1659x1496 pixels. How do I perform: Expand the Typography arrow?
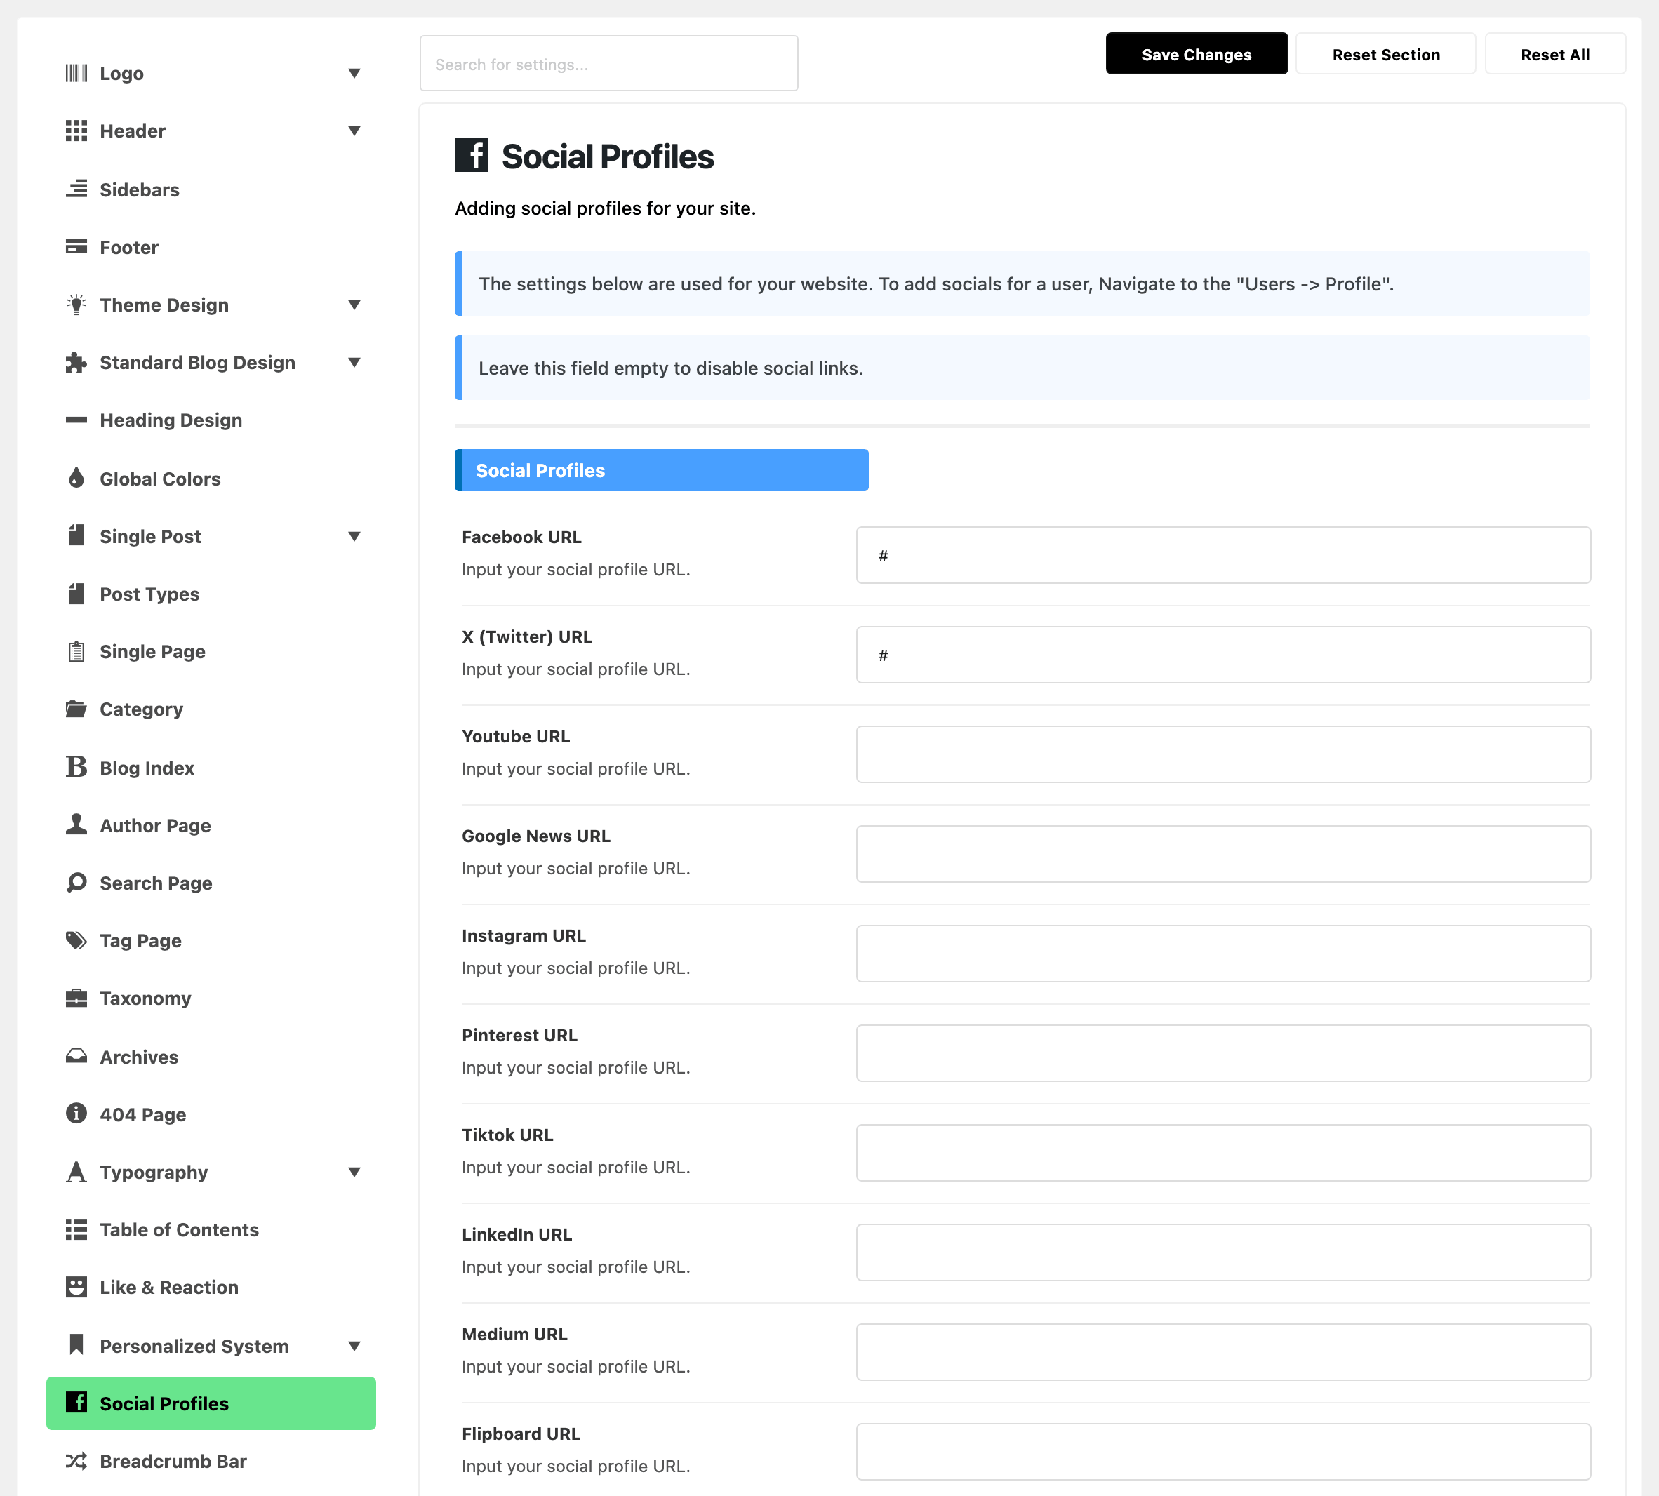[354, 1172]
